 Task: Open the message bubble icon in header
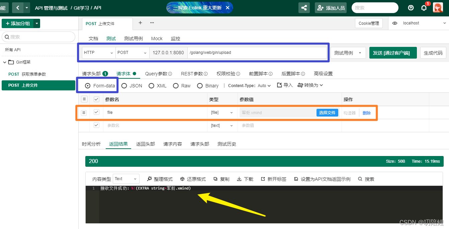(411, 8)
